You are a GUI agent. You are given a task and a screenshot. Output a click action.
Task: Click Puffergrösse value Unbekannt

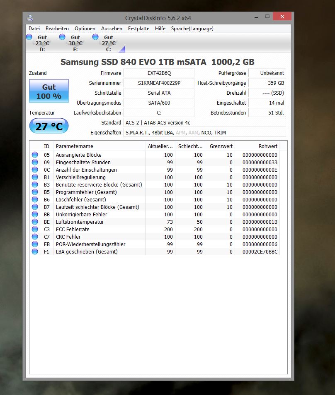pos(267,73)
